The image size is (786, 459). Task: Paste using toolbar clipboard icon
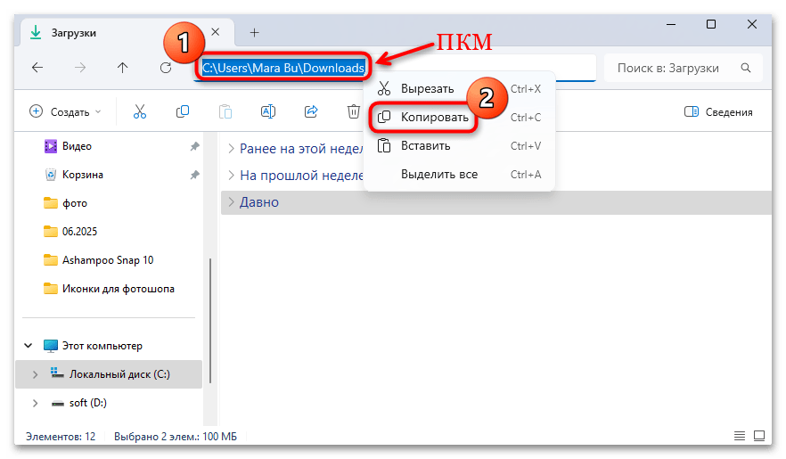(225, 111)
